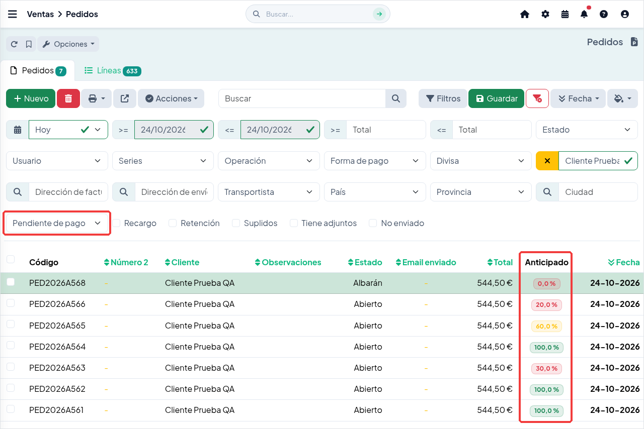Open help question mark icon
Viewport: 644px width, 429px height.
click(x=604, y=14)
